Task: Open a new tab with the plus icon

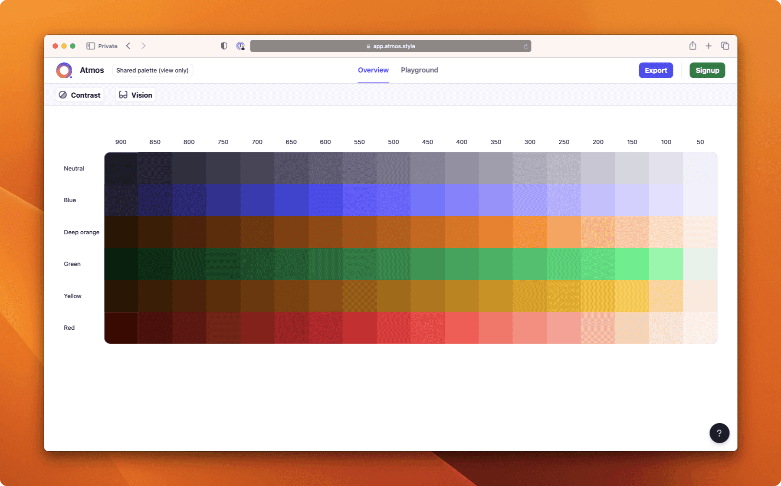Action: (709, 46)
